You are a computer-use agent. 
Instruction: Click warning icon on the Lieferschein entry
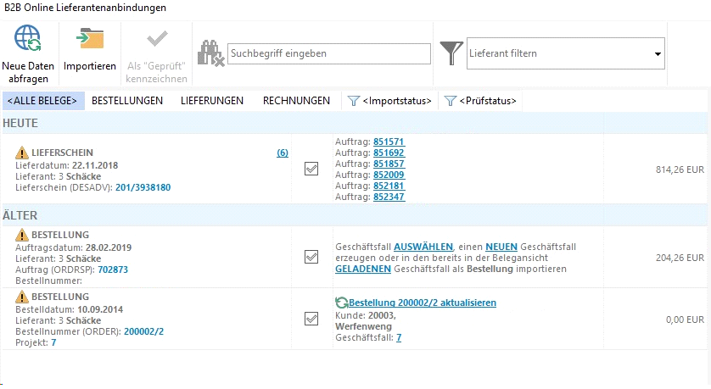pyautogui.click(x=21, y=153)
